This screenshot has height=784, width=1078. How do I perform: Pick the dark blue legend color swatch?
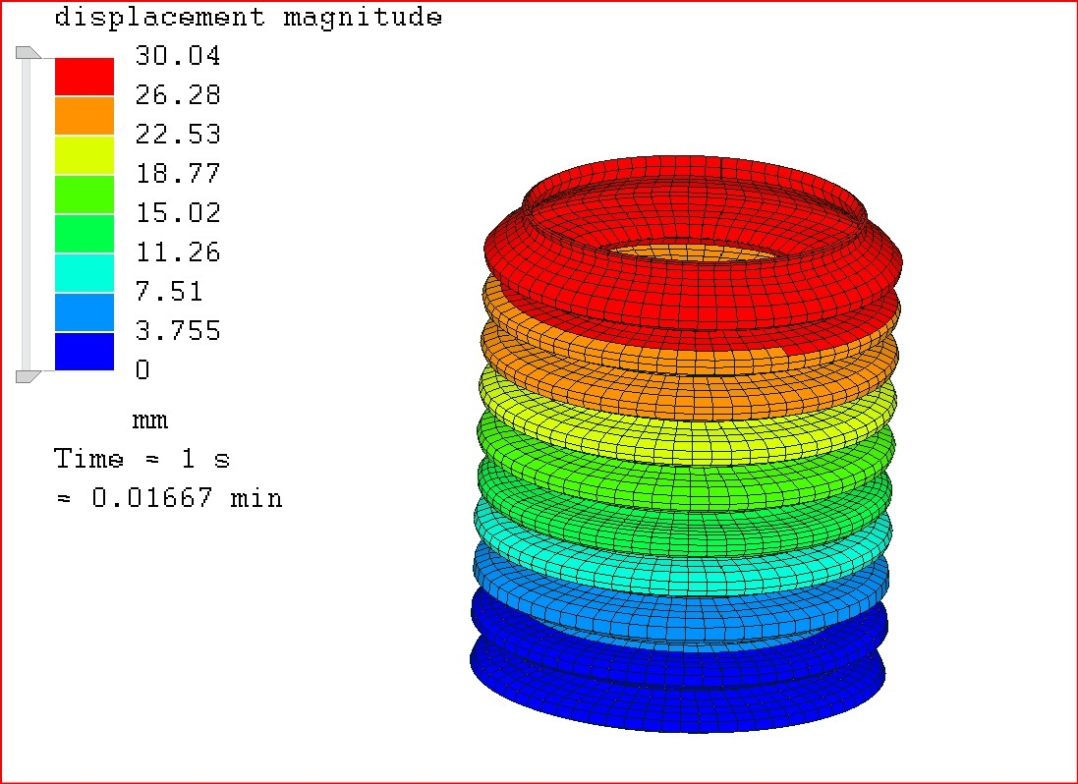(84, 351)
